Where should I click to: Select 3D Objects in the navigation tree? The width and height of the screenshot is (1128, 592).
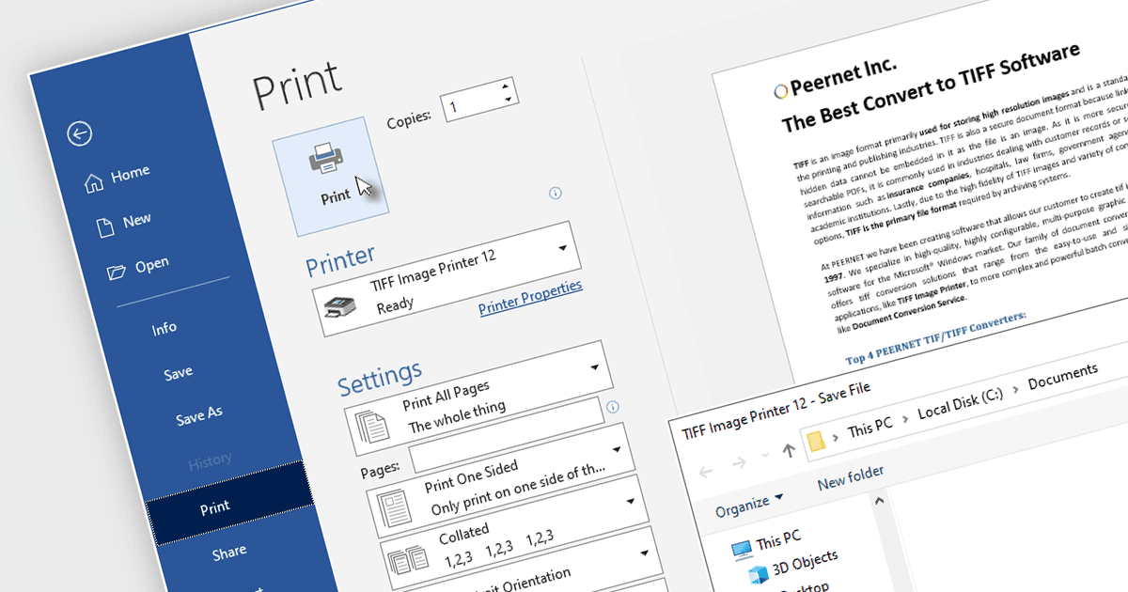pos(804,562)
